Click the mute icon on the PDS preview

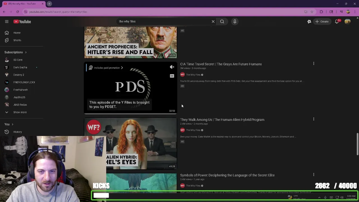point(172,67)
